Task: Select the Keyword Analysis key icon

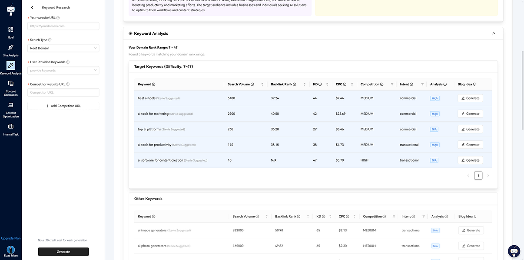Action: [x=11, y=65]
